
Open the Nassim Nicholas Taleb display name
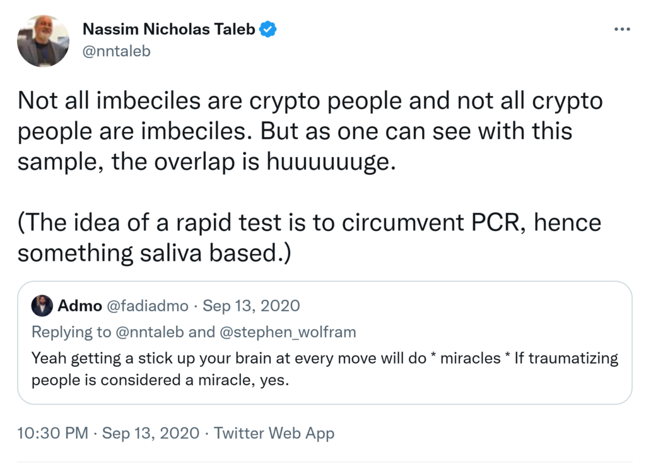(x=170, y=29)
